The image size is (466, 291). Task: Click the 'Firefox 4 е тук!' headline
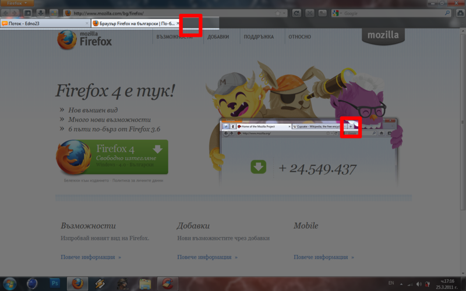tap(115, 91)
